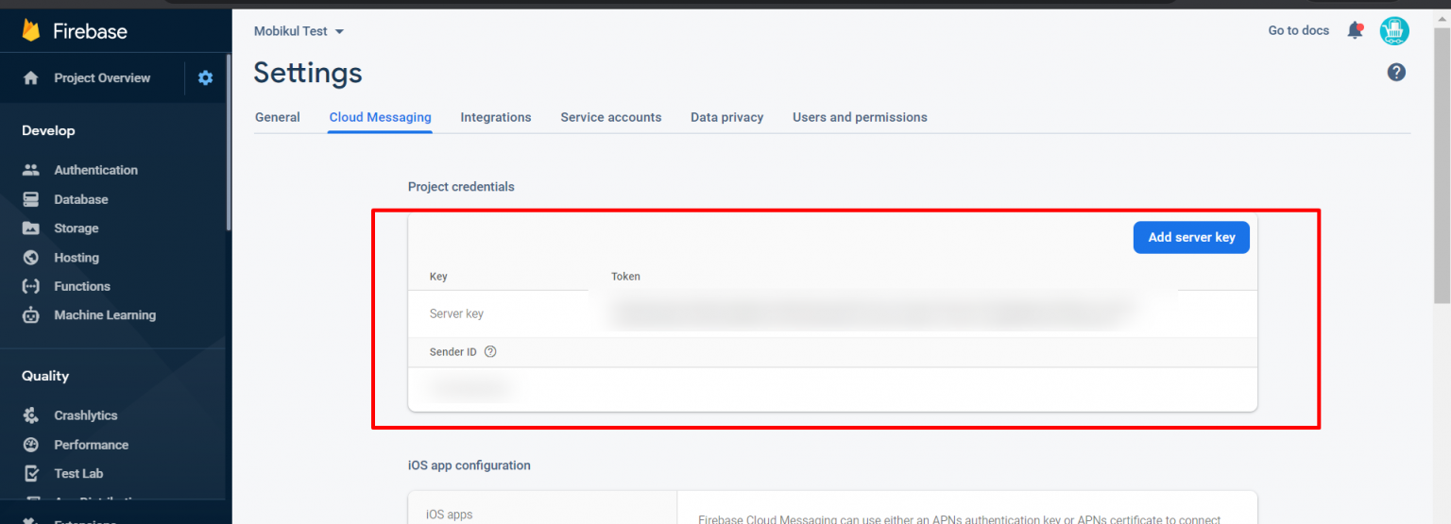Go to Authentication section
Screen dimensions: 1451x524
[x=95, y=170]
